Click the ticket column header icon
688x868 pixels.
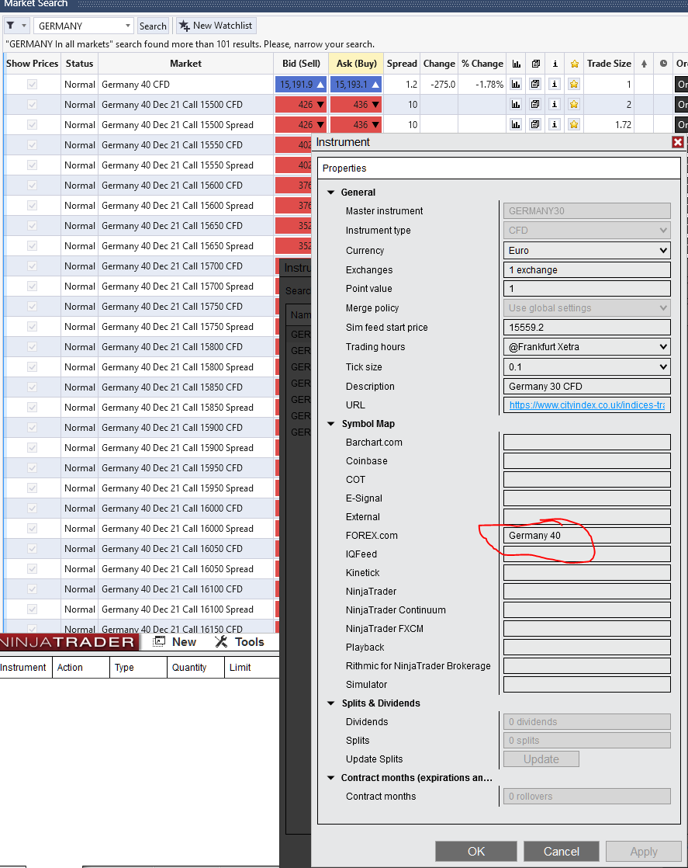[x=535, y=64]
